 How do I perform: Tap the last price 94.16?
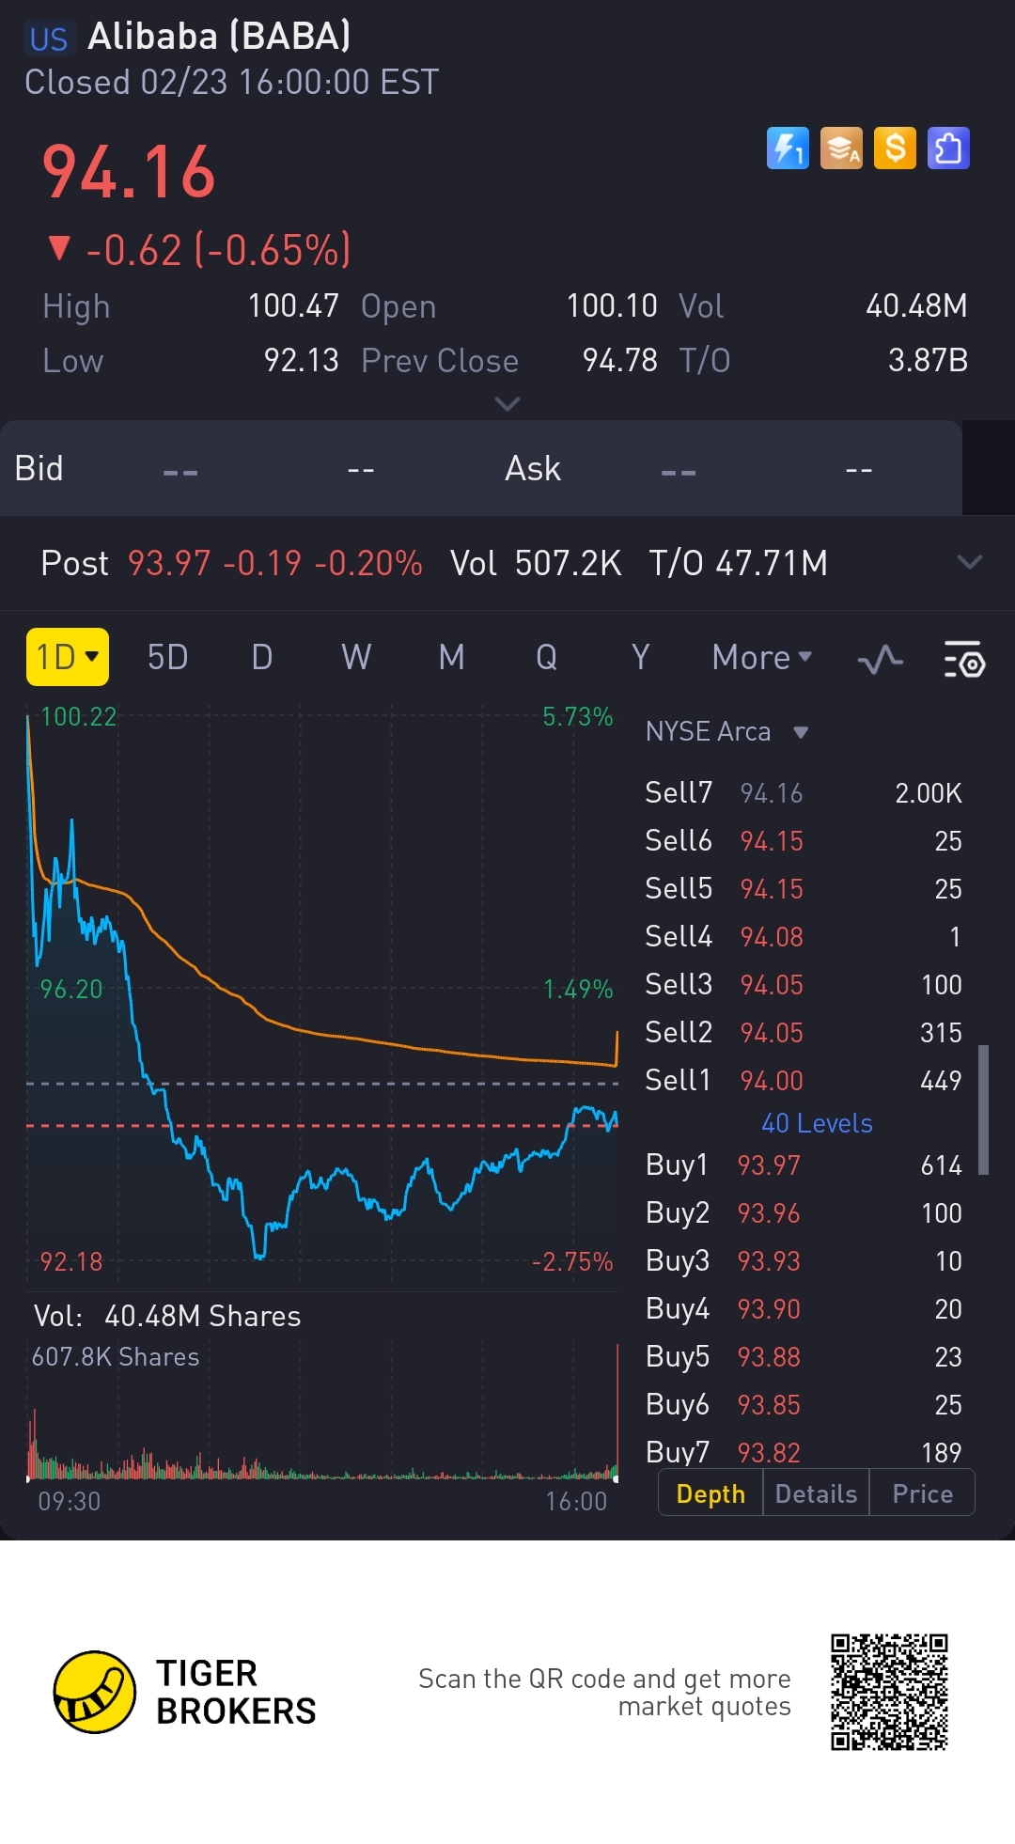129,172
